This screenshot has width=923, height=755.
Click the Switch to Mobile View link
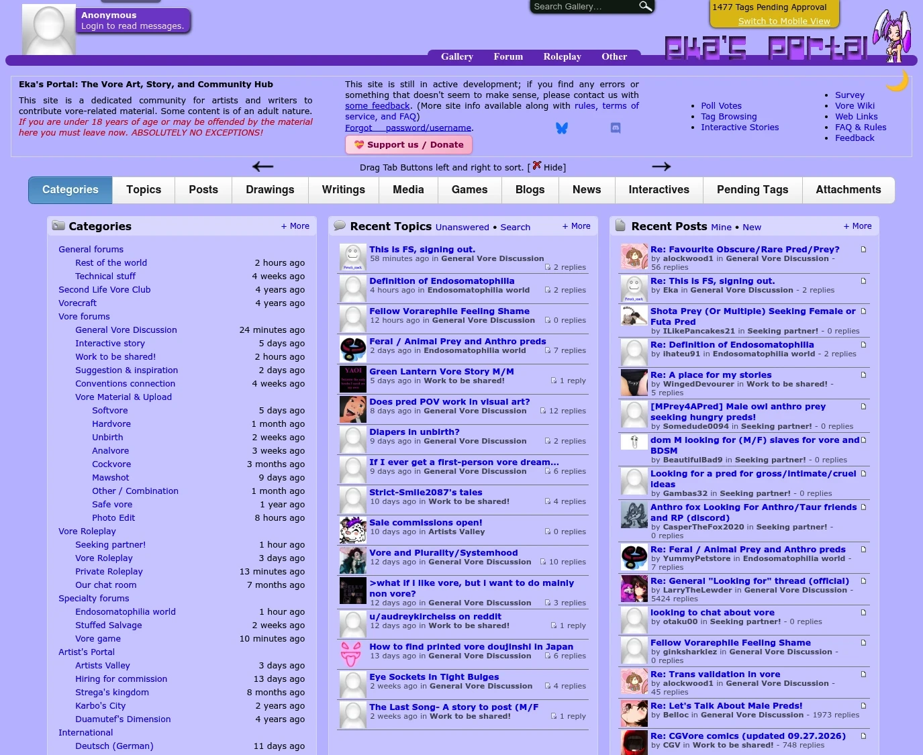784,21
